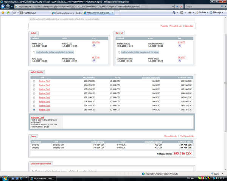Select the 131 870 CZK Partner Tarif radio
The height and width of the screenshot is (181, 227).
point(34,81)
